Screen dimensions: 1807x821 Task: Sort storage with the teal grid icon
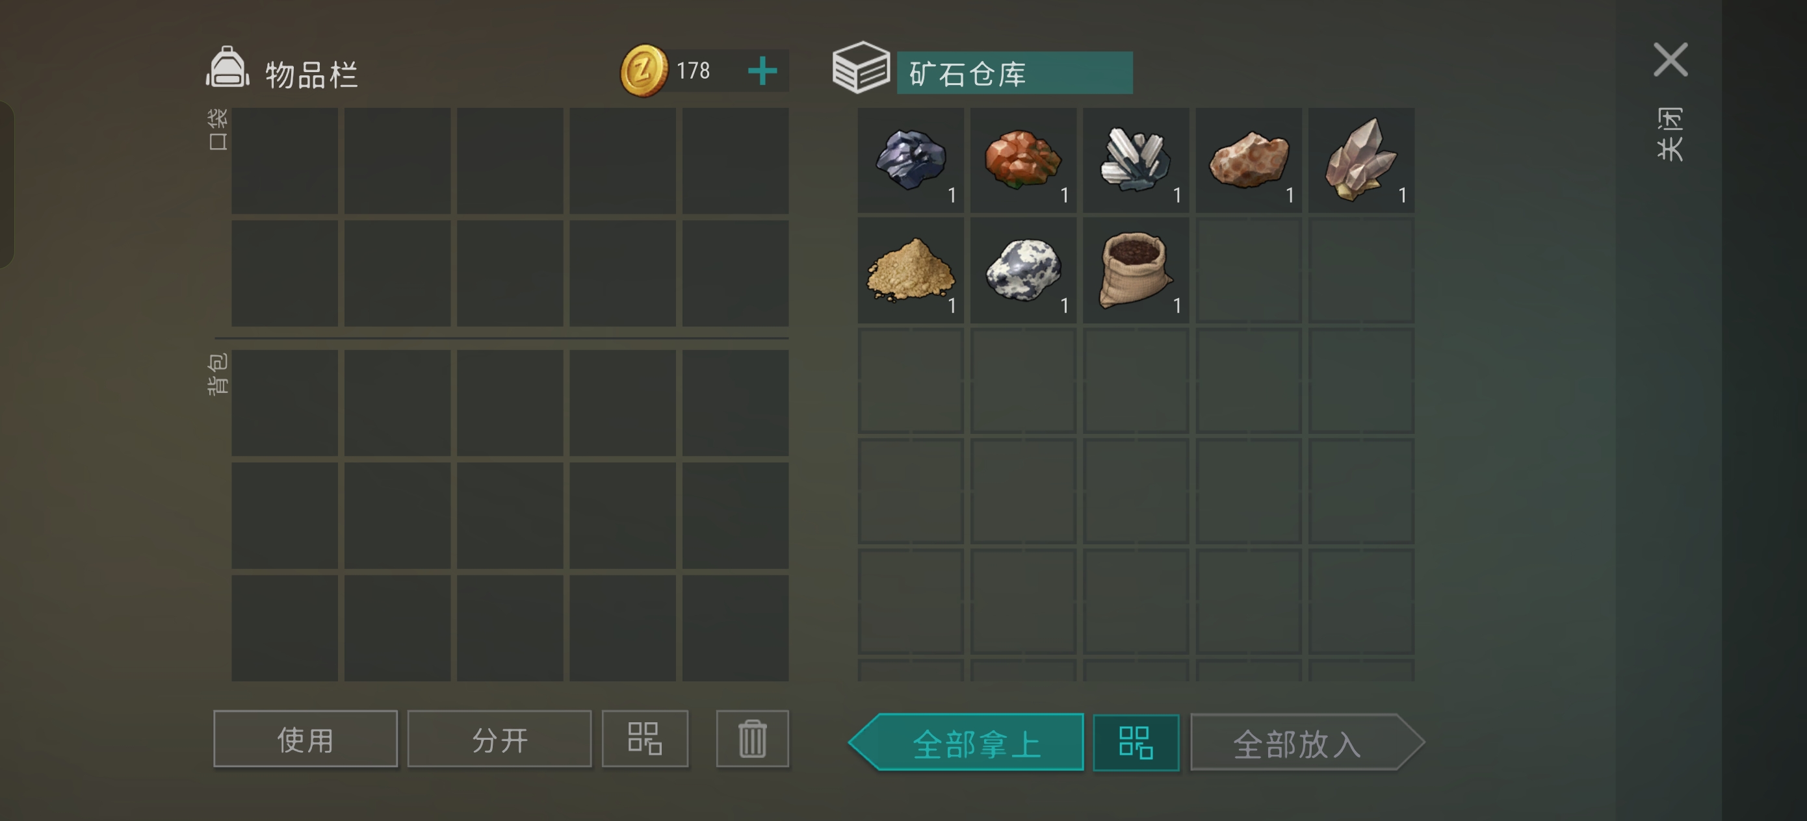pos(1136,742)
